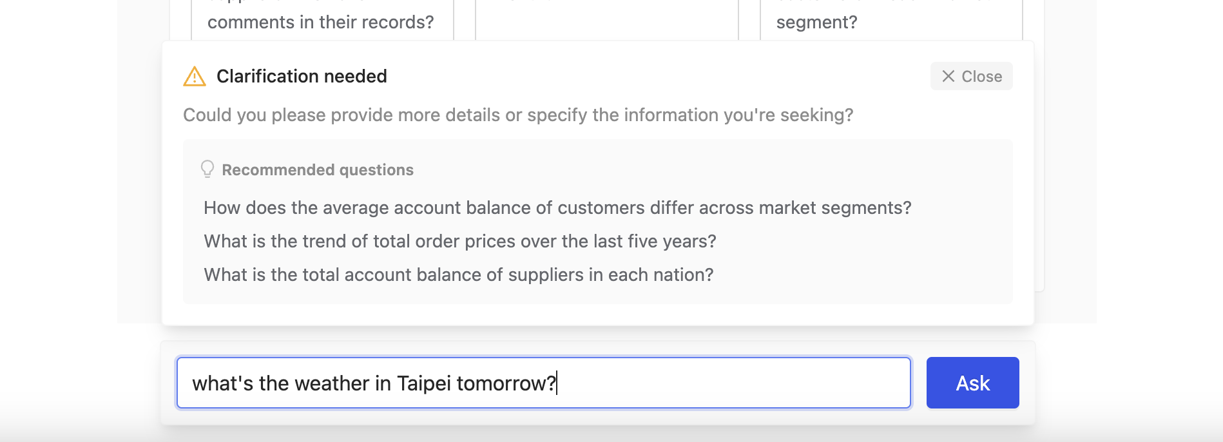This screenshot has height=442, width=1223.
Task: Click the orange warning triangle icon
Action: [195, 76]
